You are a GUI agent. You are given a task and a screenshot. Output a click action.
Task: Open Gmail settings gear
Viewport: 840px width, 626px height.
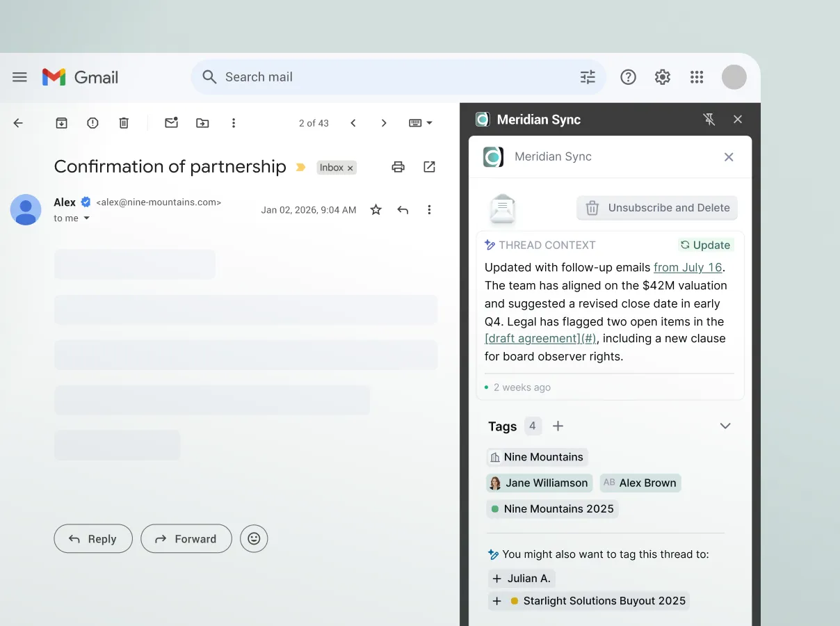tap(663, 77)
